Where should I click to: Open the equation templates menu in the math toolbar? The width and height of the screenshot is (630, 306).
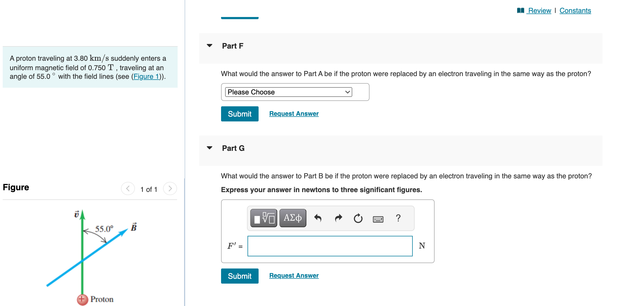pos(263,218)
